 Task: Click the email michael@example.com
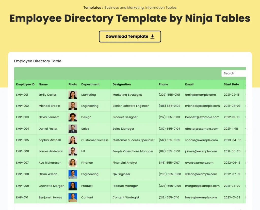202,106
